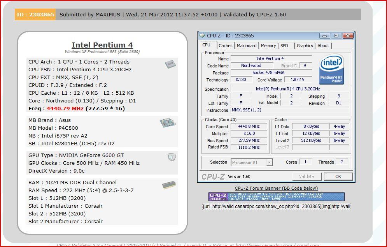Click the NB : Intel i875P rev A2 line
Viewport: 387px width, 247px height.
(x=58, y=136)
